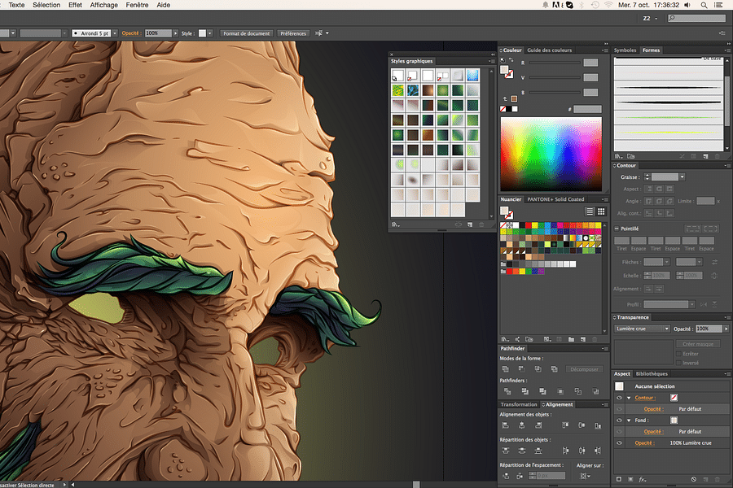Hide the Contour attribute in the Aspect panel

click(x=619, y=398)
